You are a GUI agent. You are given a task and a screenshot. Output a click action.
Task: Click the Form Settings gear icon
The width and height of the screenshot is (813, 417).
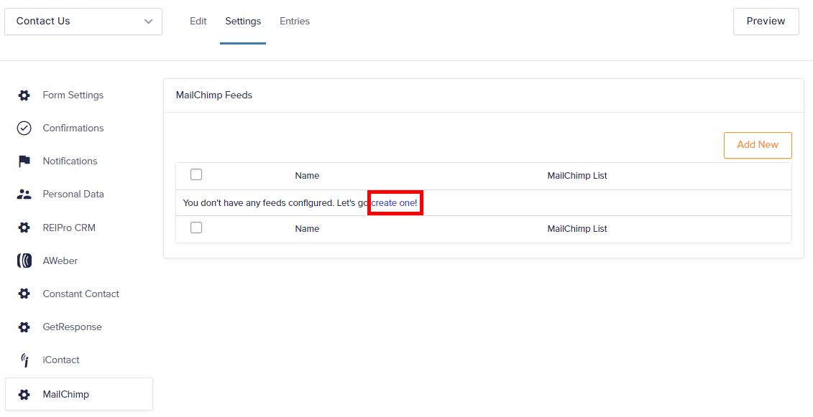(24, 95)
